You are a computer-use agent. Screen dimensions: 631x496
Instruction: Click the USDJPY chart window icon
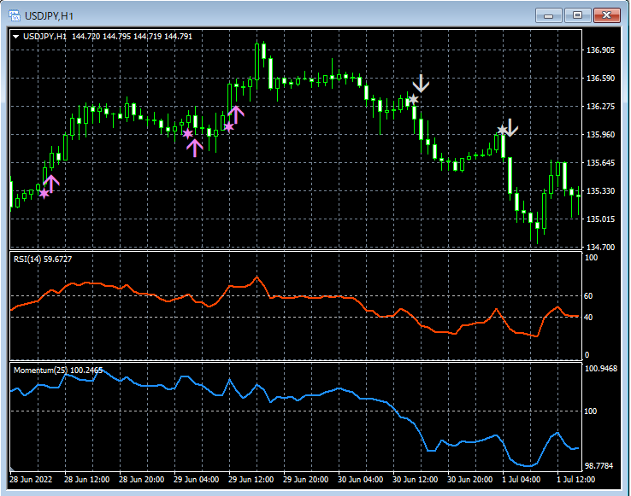(x=15, y=15)
